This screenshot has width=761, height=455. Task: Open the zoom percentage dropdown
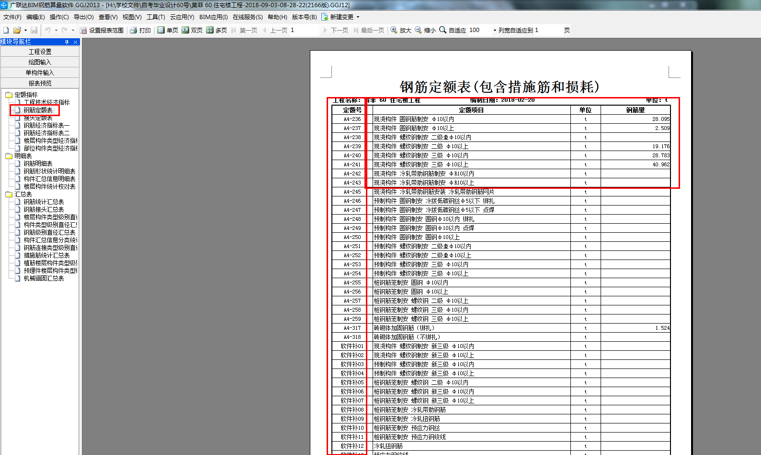click(495, 30)
